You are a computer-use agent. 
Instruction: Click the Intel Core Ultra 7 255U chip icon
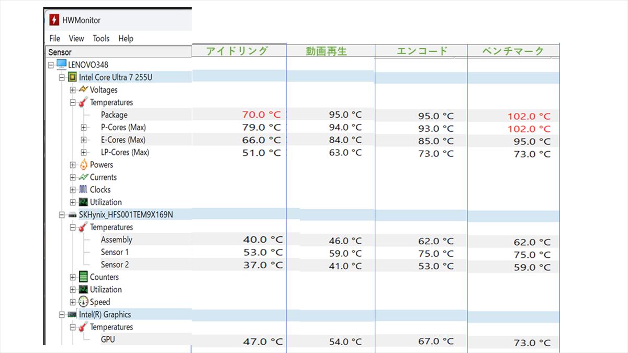(x=73, y=77)
